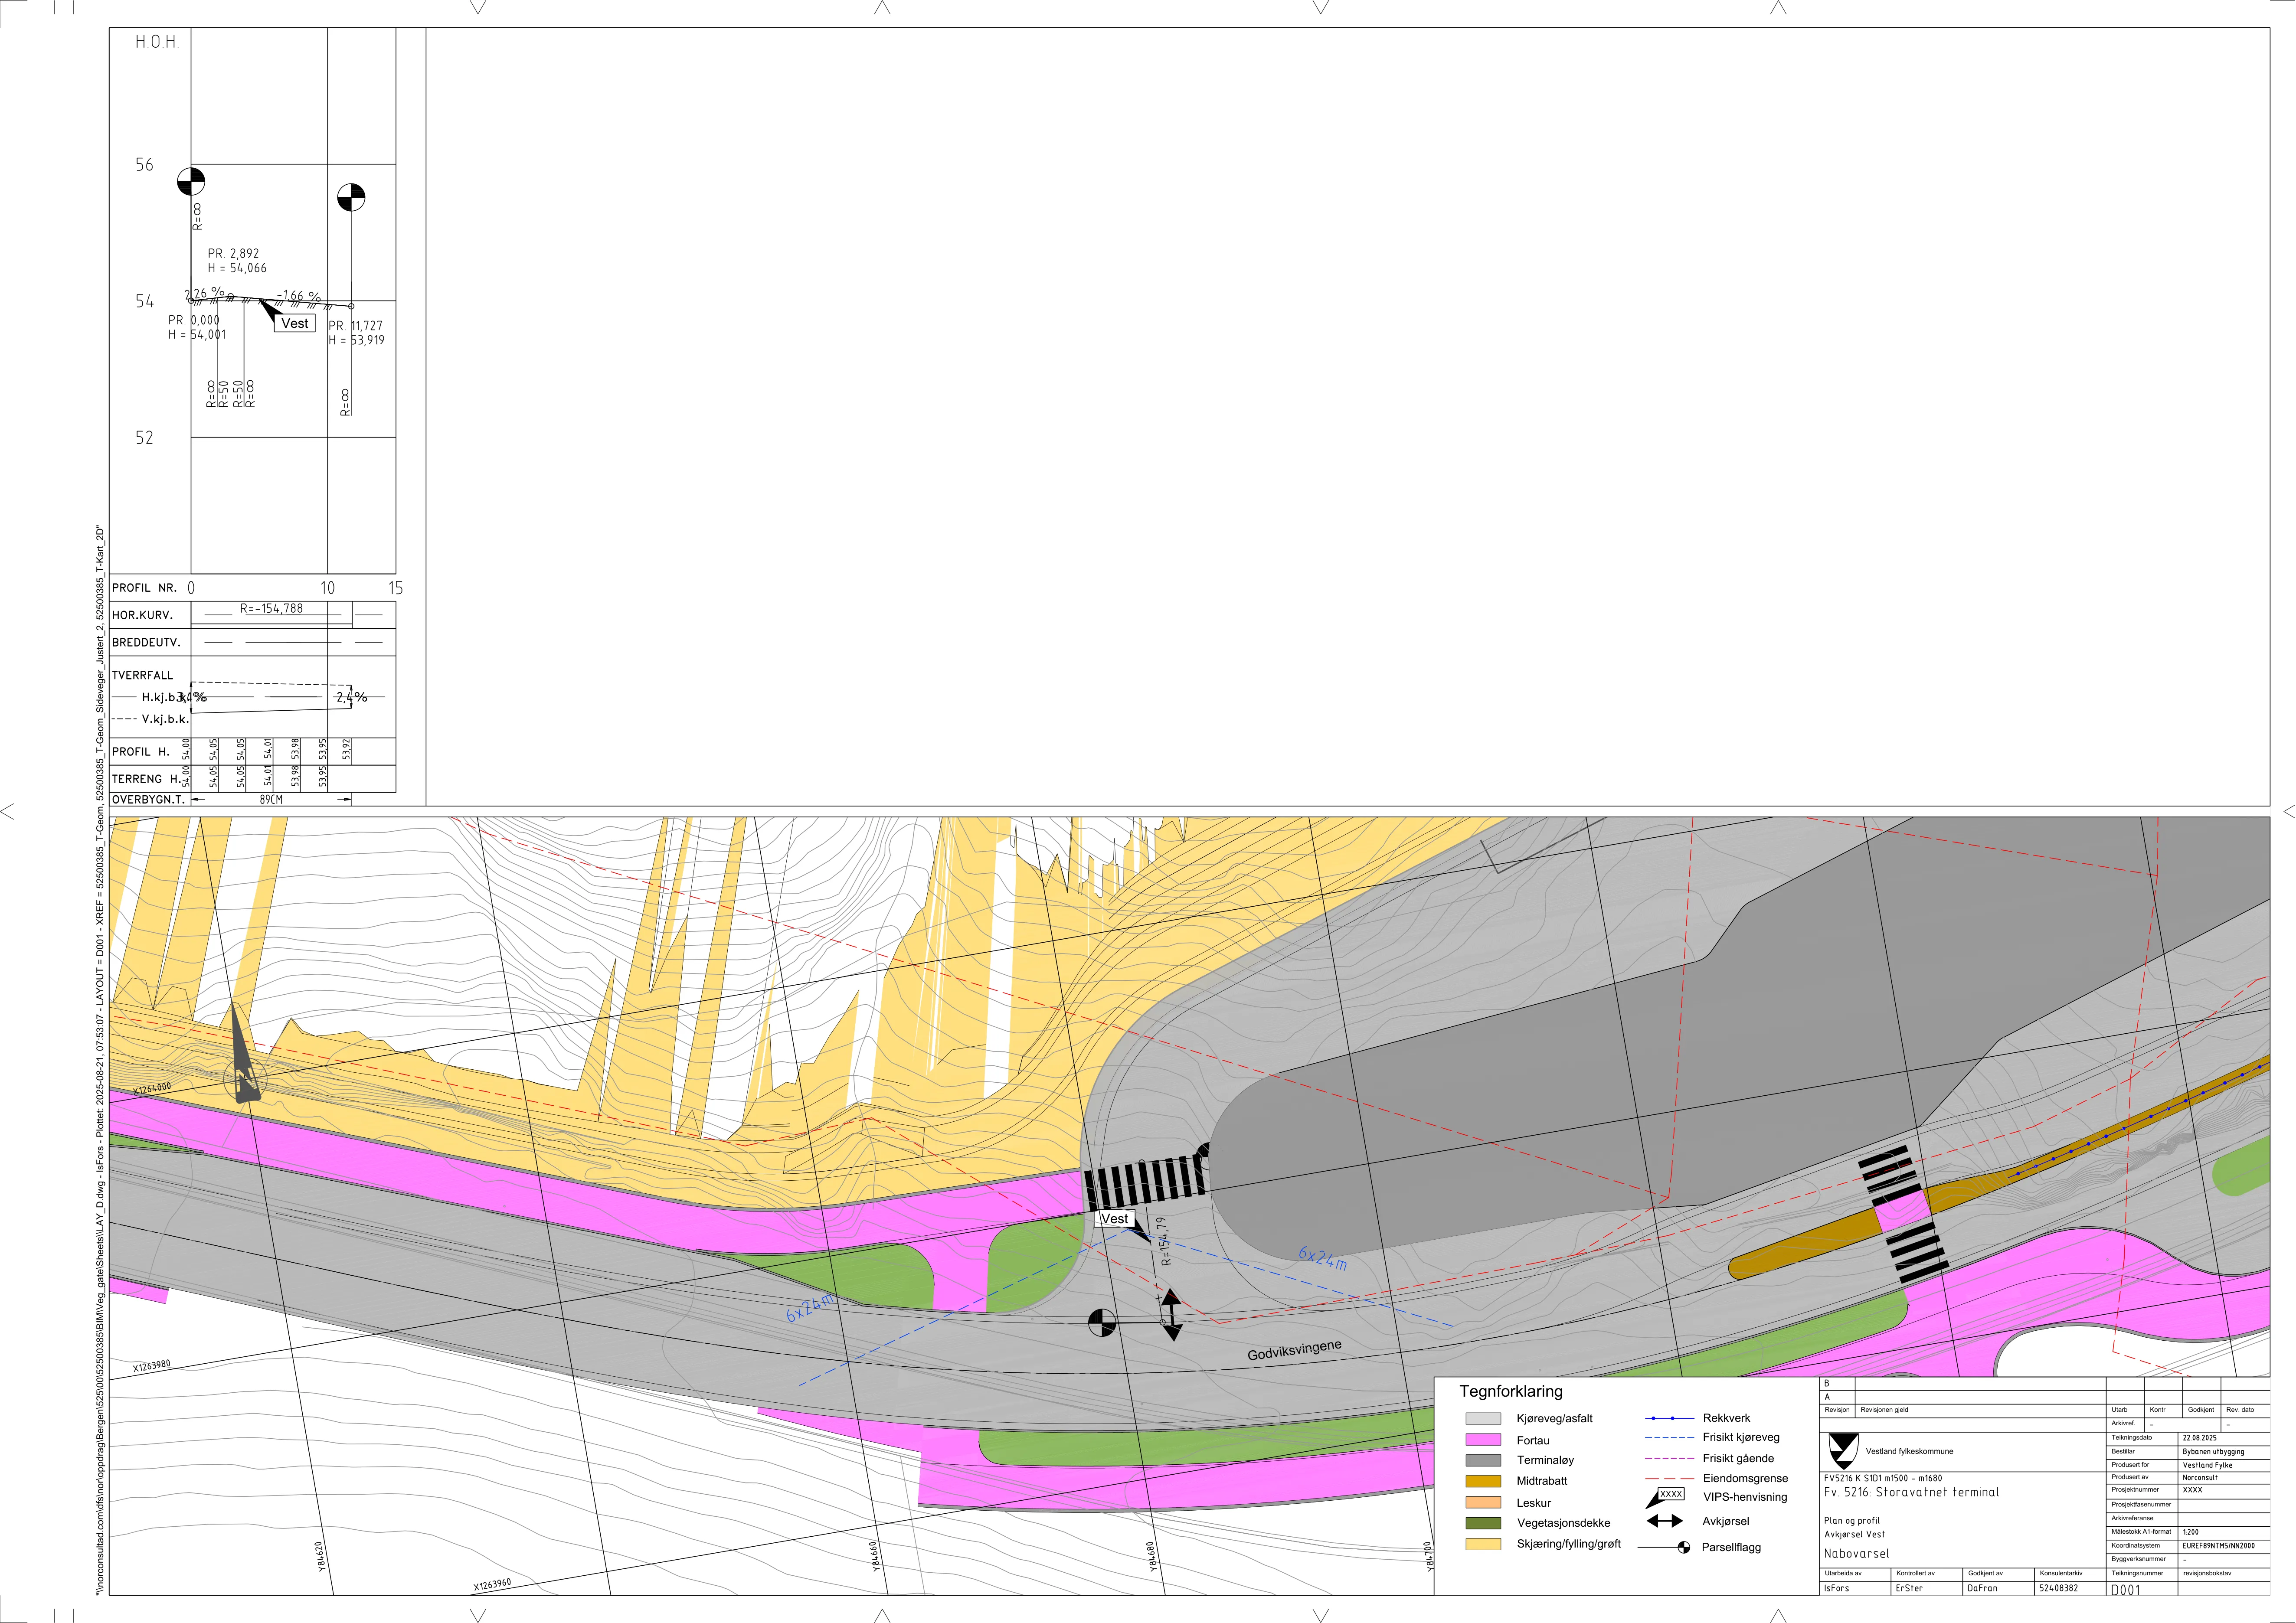Click the Midtrabatt legend swatch

(1483, 1481)
